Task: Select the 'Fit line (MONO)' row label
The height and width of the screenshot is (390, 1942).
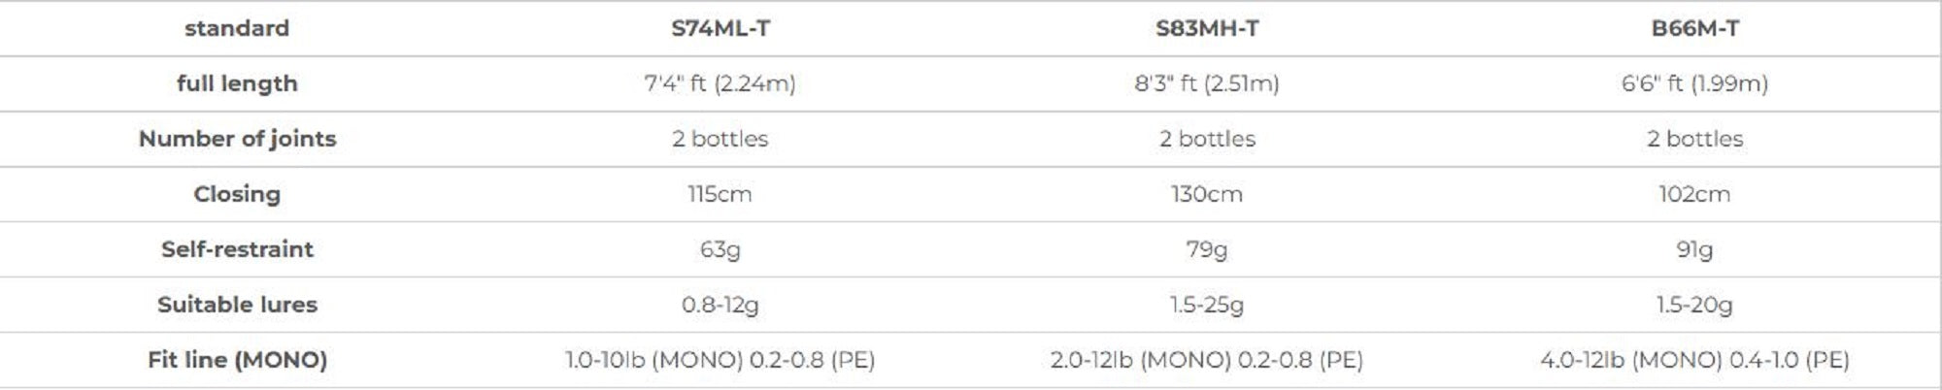Action: click(237, 360)
